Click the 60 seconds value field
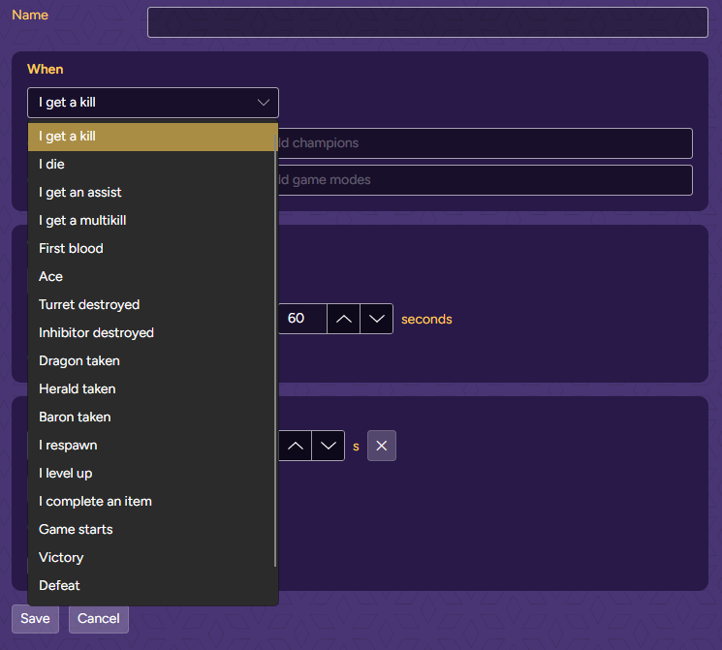722x650 pixels. [x=302, y=319]
